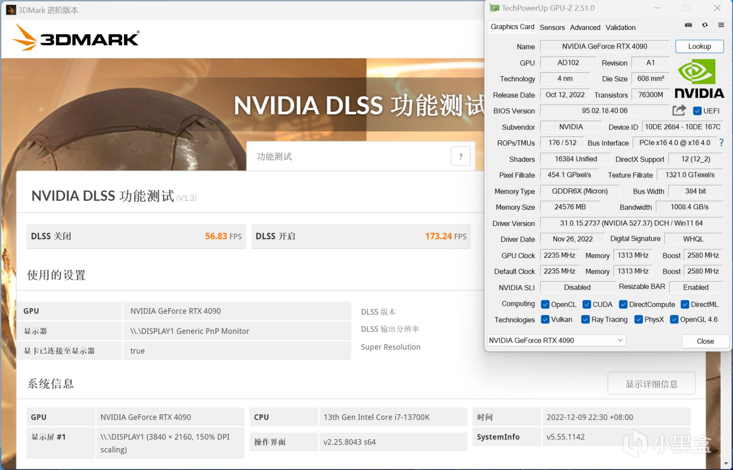Click the BIOS export share icon
The height and width of the screenshot is (470, 733).
point(679,110)
